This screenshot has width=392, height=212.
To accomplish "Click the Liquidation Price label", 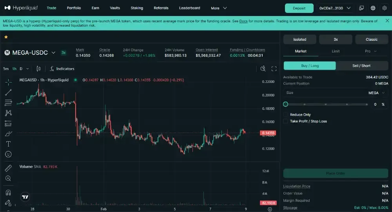I will click(x=296, y=186).
